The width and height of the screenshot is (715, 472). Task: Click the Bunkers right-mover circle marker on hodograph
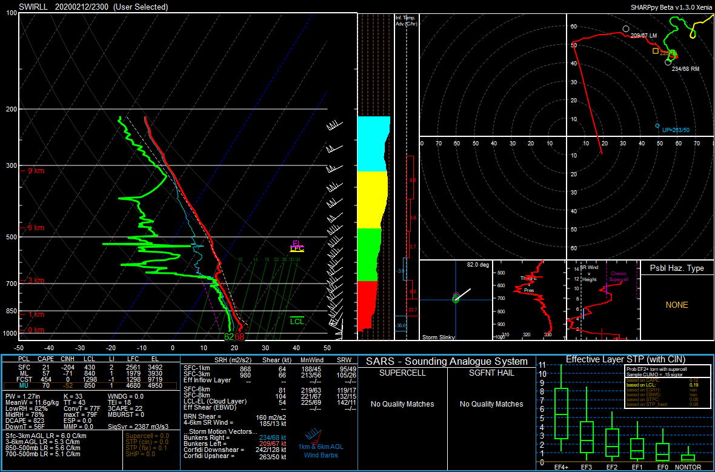(668, 62)
